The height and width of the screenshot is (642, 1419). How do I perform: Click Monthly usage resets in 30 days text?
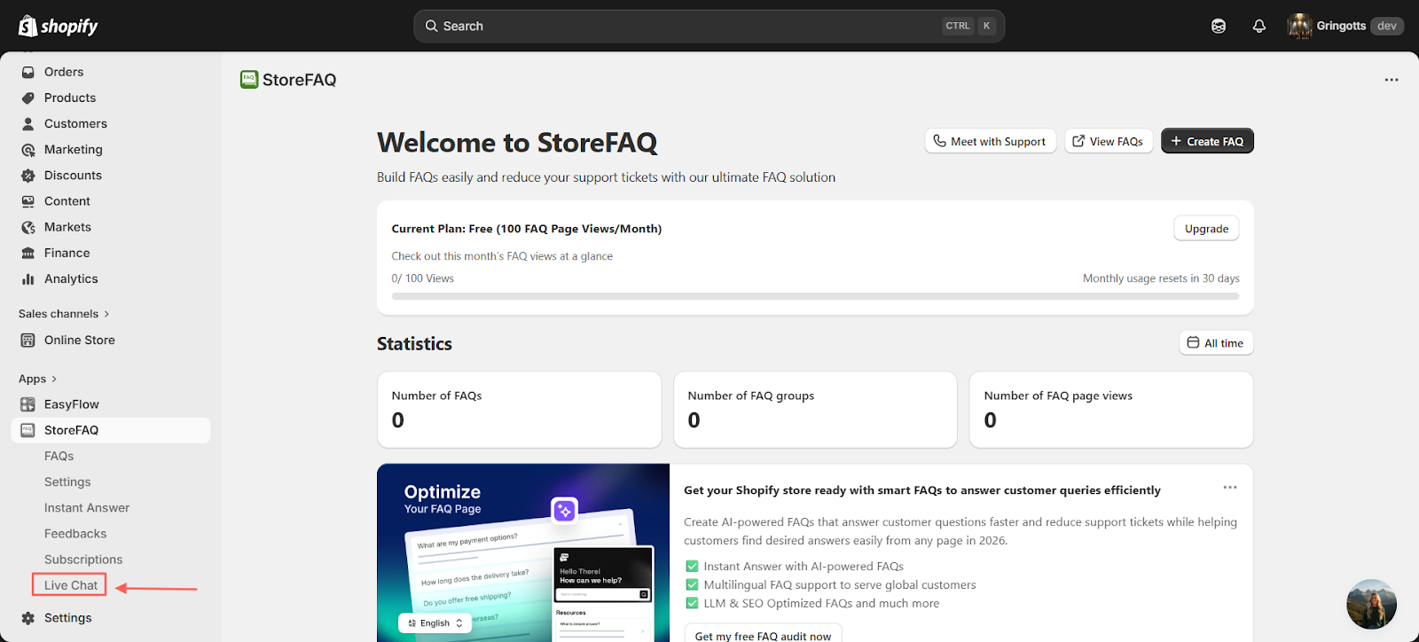(1161, 278)
